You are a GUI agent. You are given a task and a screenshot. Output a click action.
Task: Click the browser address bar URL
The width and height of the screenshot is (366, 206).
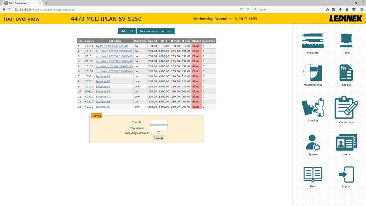point(44,10)
